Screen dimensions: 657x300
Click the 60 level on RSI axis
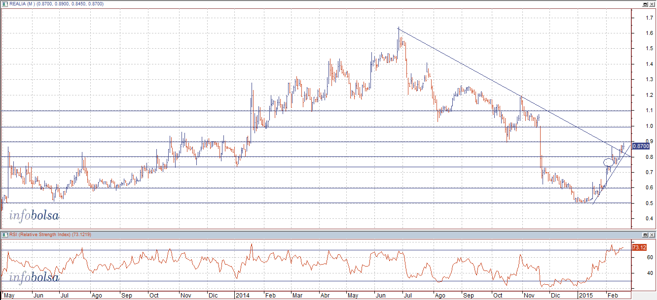pyautogui.click(x=651, y=257)
